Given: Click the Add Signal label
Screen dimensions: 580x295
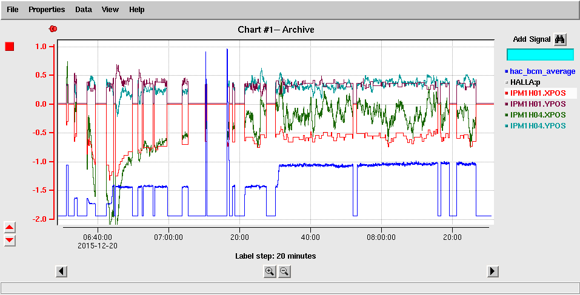Looking at the screenshot, I should [x=532, y=39].
